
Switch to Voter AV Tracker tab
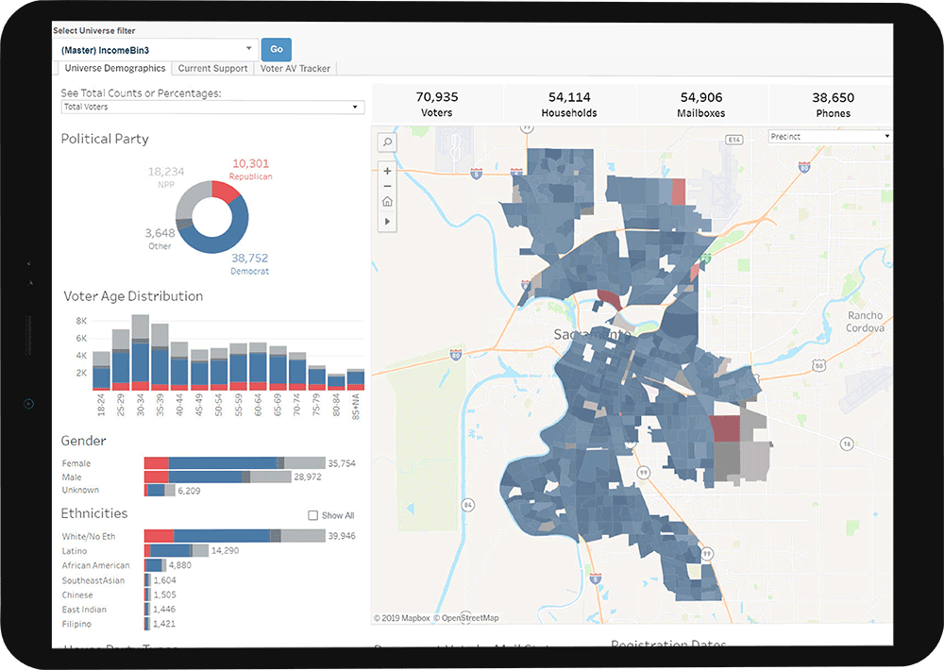[295, 68]
